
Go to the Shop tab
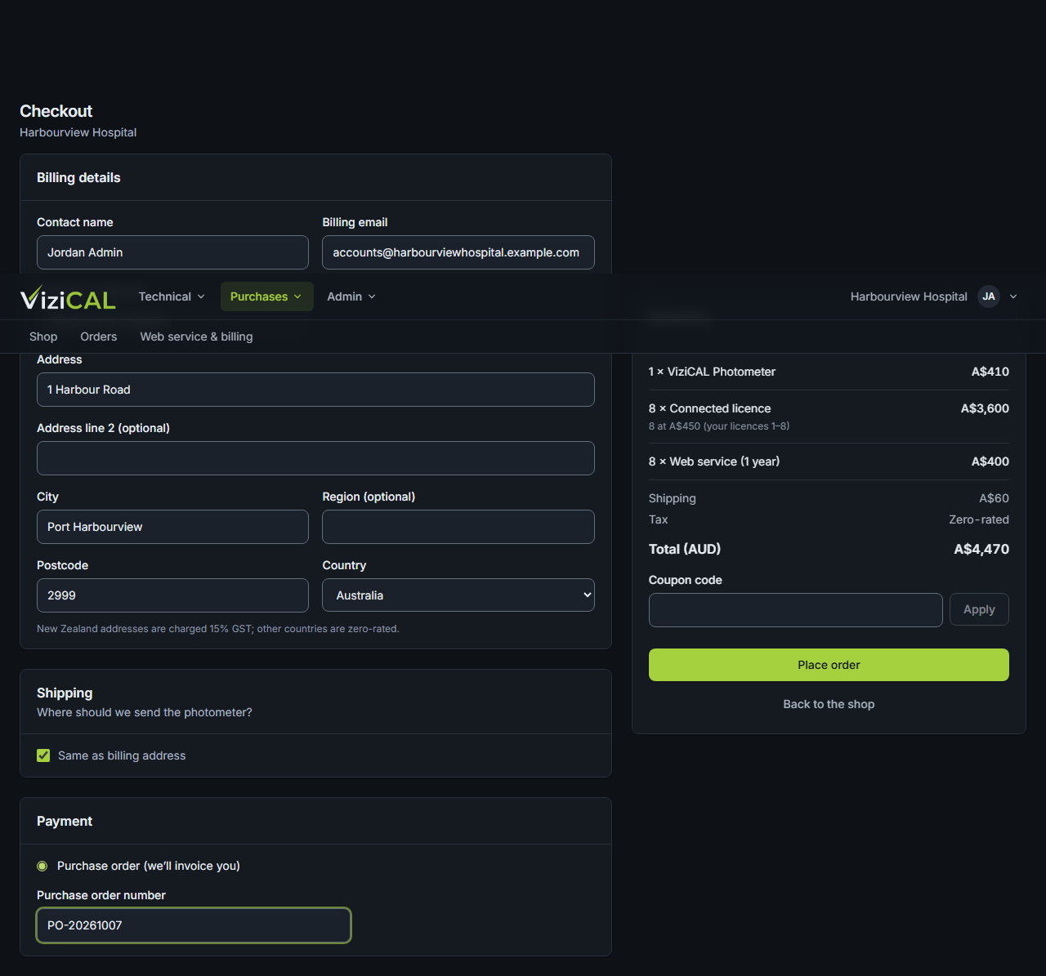pos(43,336)
